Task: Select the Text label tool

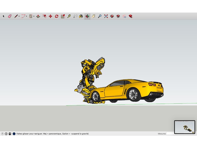Action: 75,16
